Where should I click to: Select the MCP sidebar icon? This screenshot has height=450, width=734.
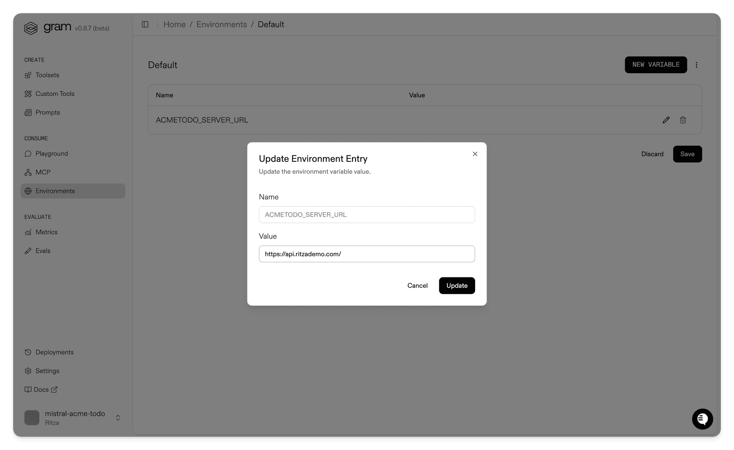tap(28, 172)
